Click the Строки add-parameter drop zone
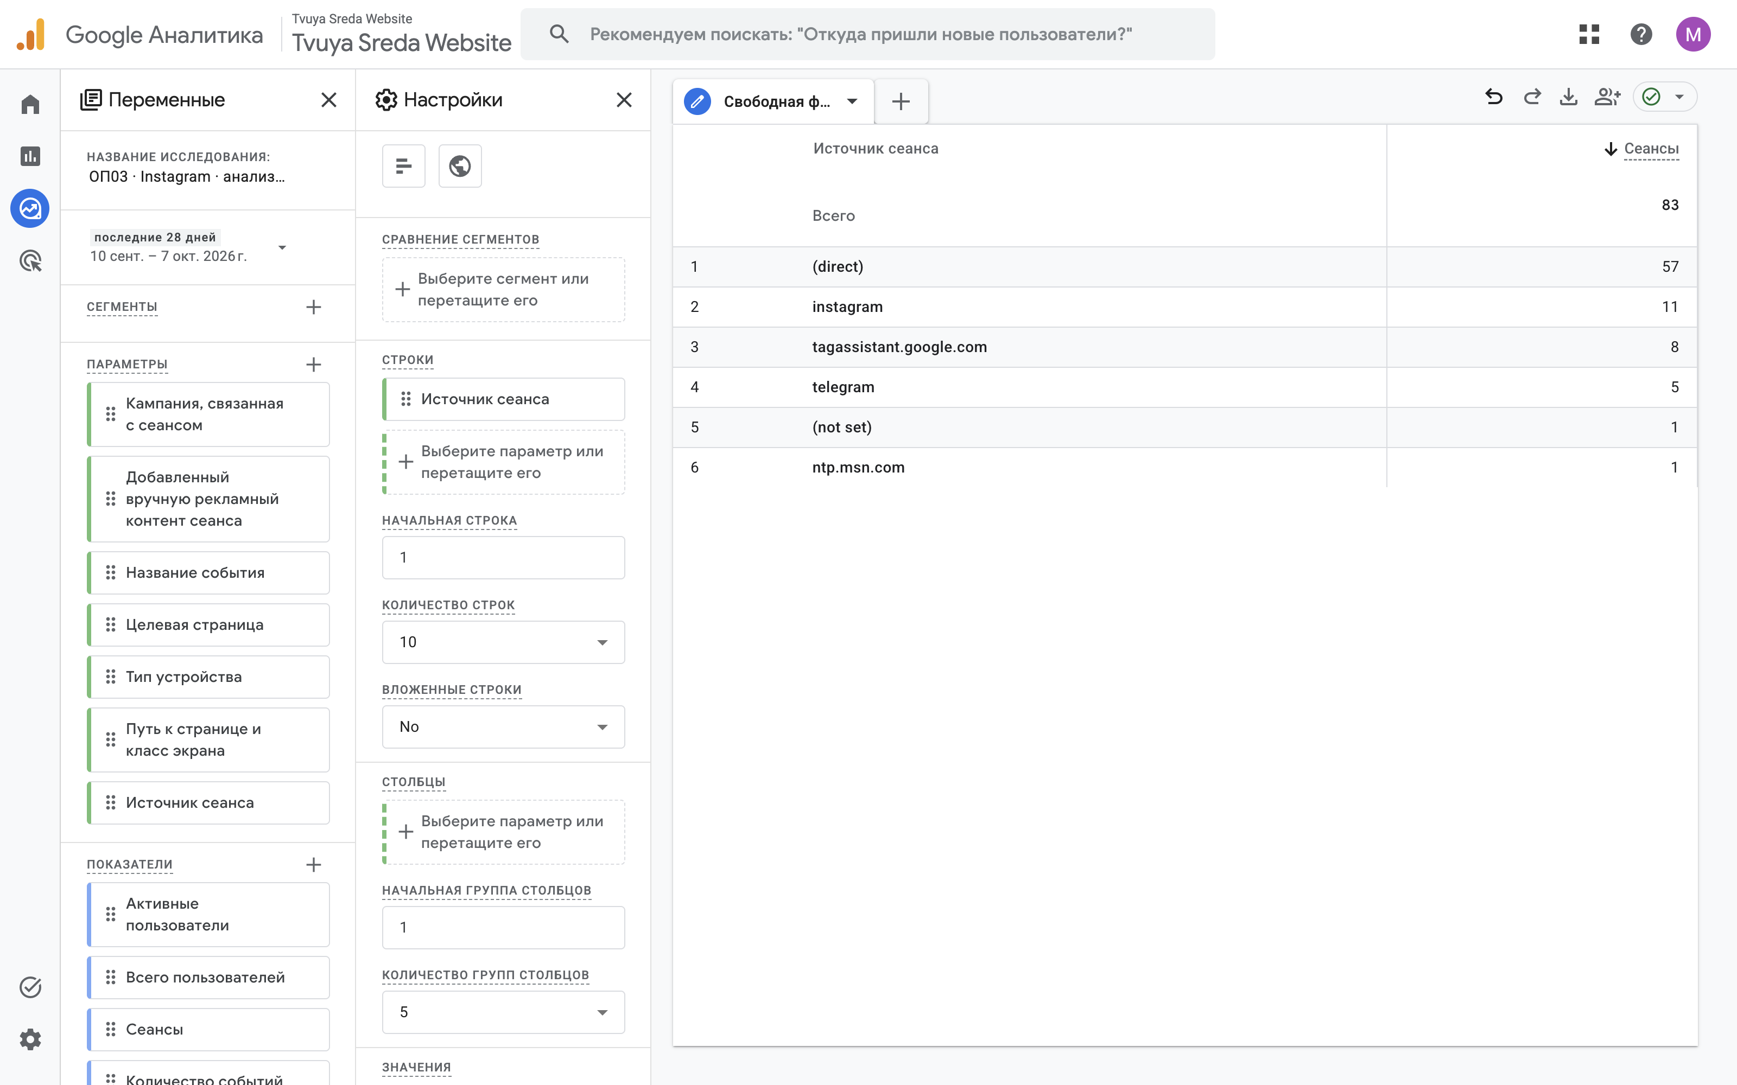 point(503,462)
